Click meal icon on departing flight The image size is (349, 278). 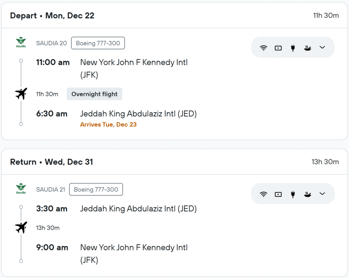307,48
